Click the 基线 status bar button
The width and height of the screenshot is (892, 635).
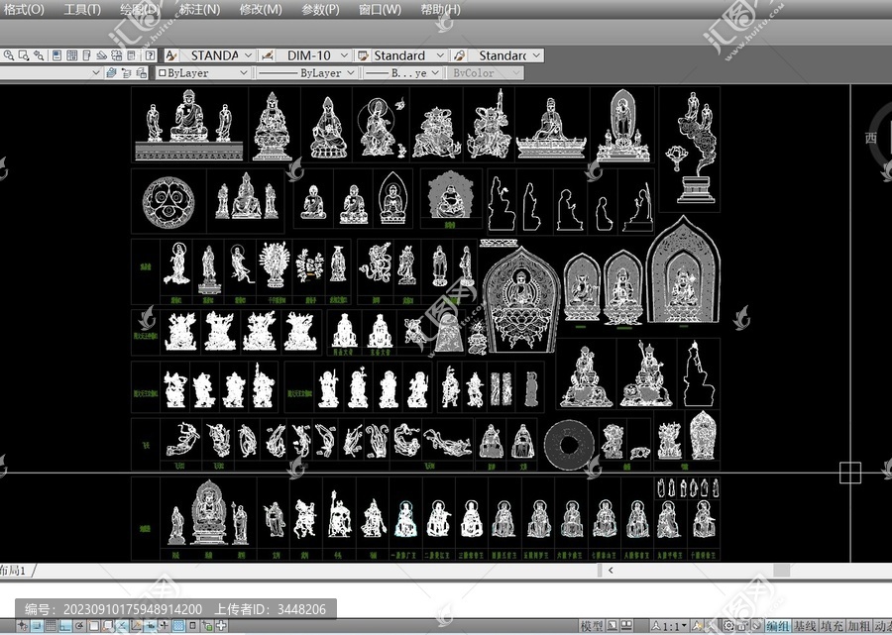(806, 626)
